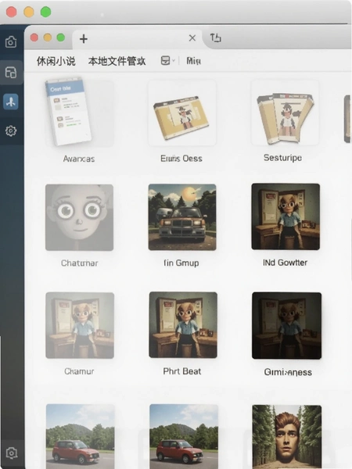352x469 pixels.
Task: Add a new tab with plus icon
Action: tap(84, 38)
